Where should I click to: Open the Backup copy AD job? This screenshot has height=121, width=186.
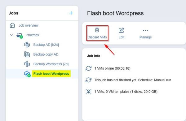pos(46,54)
